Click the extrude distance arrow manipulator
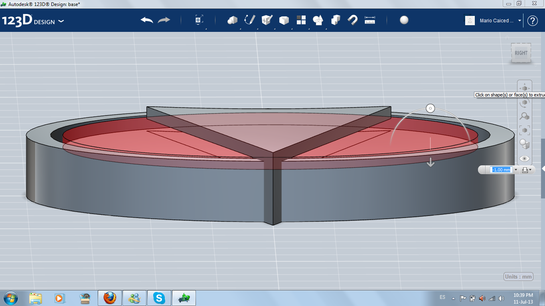The width and height of the screenshot is (545, 306). pyautogui.click(x=430, y=162)
